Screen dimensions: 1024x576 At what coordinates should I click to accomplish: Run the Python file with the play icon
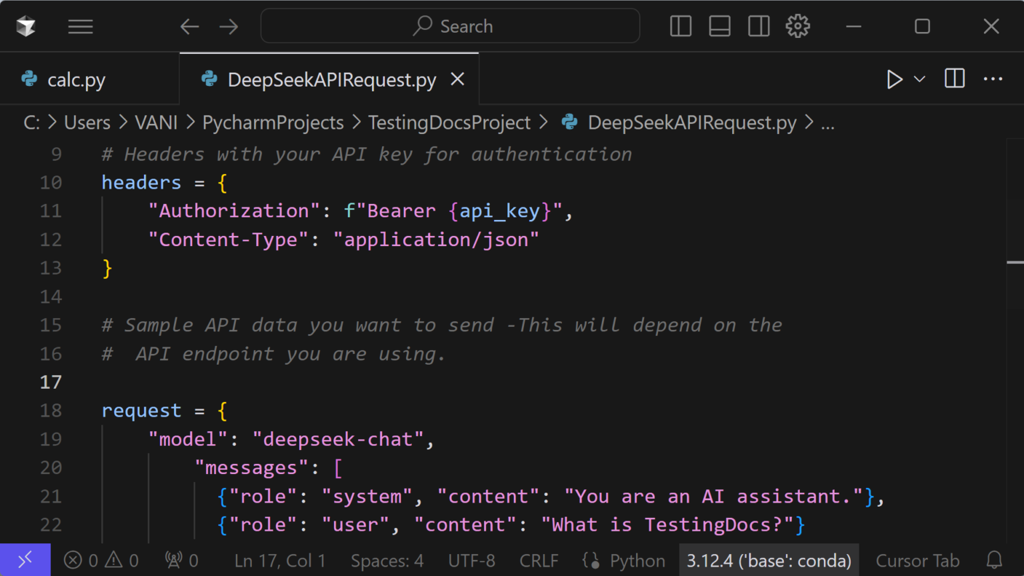tap(895, 79)
